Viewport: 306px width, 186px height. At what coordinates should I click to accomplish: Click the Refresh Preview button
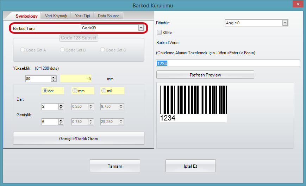pyautogui.click(x=205, y=75)
